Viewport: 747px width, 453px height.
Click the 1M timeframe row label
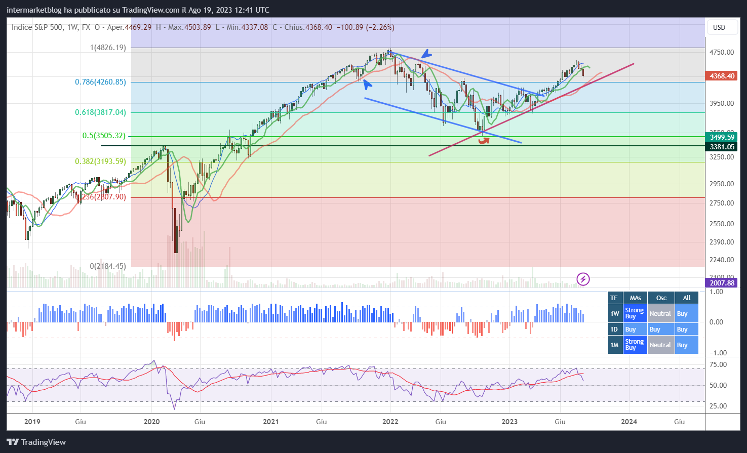(614, 345)
